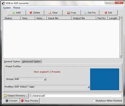Click the VOB to 3GP converter title icon
The width and height of the screenshot is (125, 106).
(3, 3)
